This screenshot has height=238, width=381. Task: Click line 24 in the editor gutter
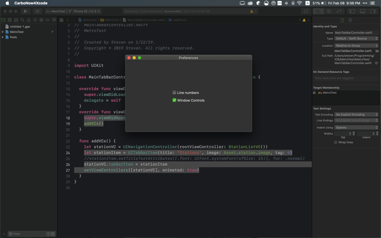click(x=68, y=153)
